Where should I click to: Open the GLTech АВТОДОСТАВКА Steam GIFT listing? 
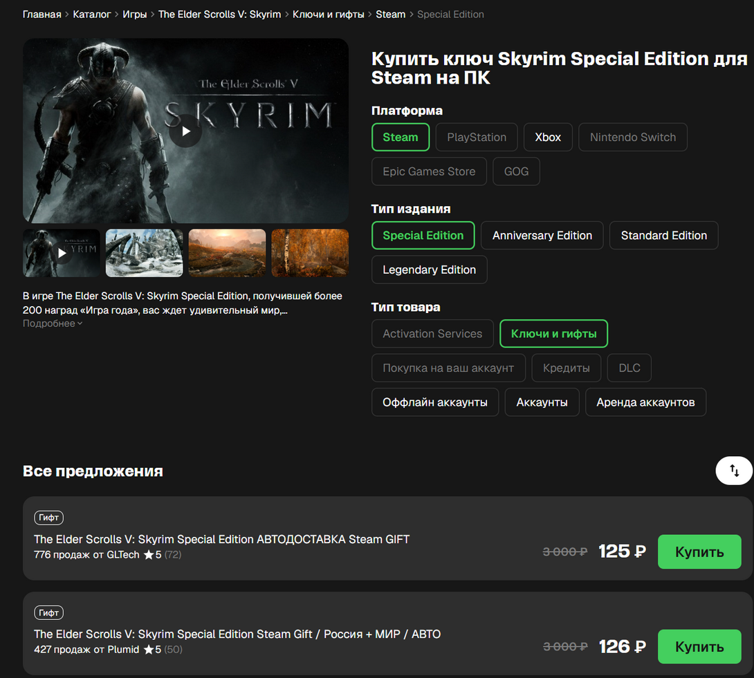click(221, 539)
